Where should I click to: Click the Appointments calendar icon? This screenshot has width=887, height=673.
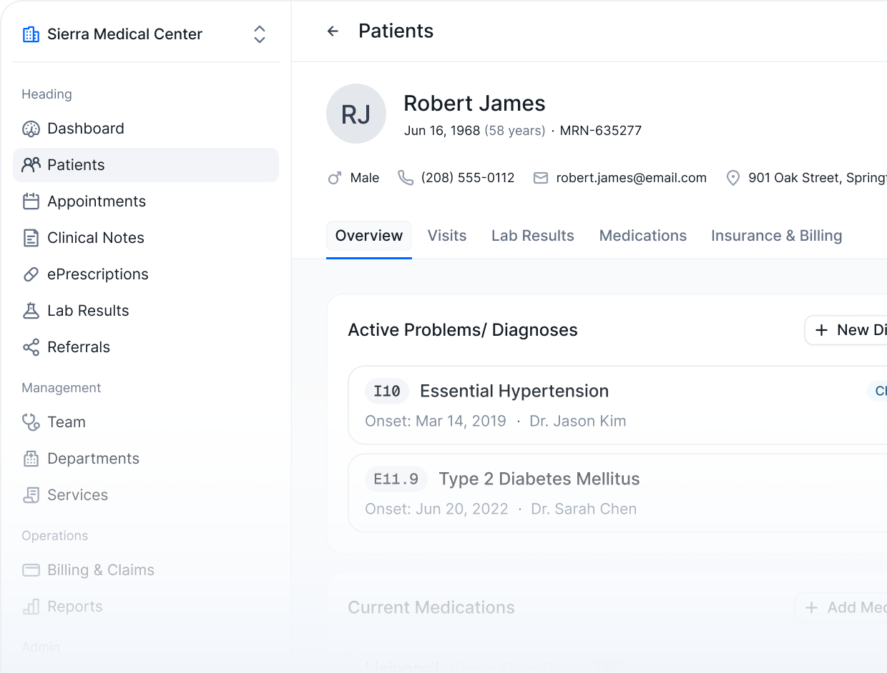[x=31, y=201]
